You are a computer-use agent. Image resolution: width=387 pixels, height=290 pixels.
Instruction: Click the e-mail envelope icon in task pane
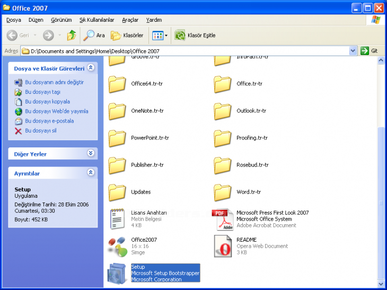[18, 121]
